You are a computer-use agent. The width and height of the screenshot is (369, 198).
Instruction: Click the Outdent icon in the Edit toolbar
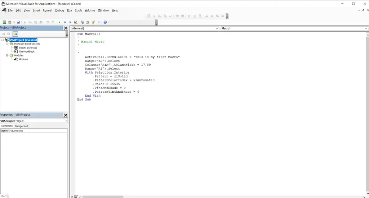[183, 16]
